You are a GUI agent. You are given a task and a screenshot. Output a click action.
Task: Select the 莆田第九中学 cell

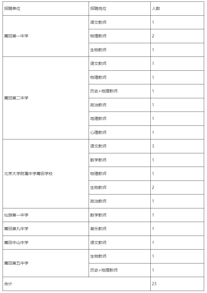(16, 229)
